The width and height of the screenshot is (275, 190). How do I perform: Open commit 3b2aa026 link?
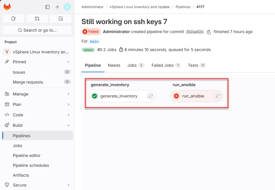point(195,32)
